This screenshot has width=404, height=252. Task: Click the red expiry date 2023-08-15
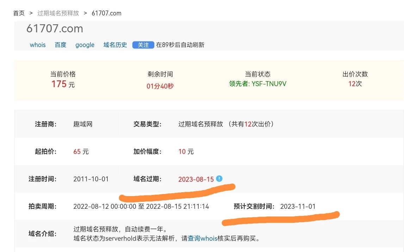pyautogui.click(x=196, y=179)
